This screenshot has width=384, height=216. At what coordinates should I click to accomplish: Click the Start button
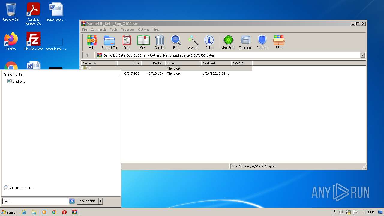pyautogui.click(x=8, y=212)
